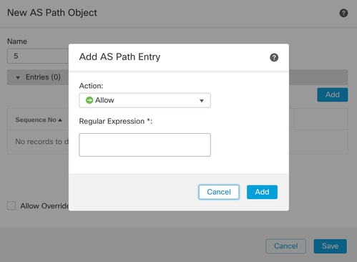Click the Name field containing 5
357x262 pixels.
(38, 56)
